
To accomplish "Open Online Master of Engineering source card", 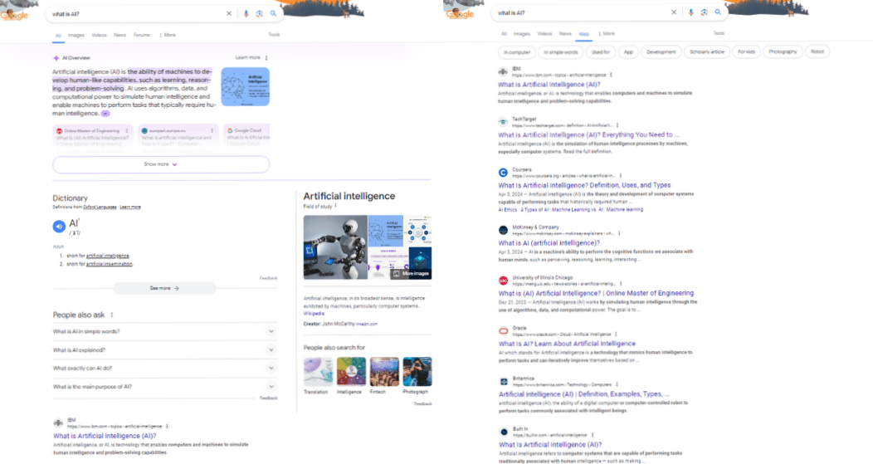I will pos(93,135).
